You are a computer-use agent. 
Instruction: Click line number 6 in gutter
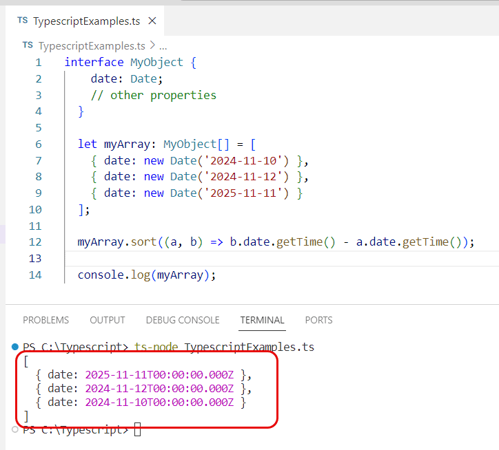tap(39, 144)
